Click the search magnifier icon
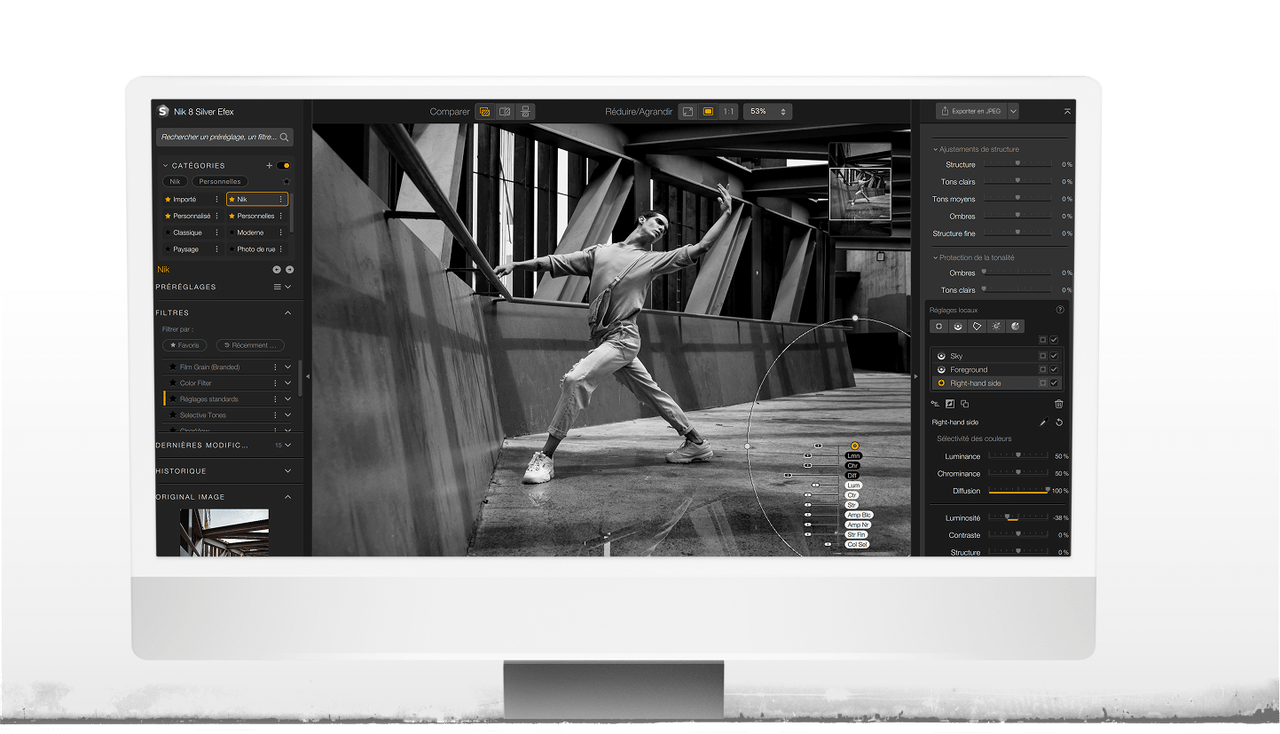The image size is (1280, 734). point(285,138)
